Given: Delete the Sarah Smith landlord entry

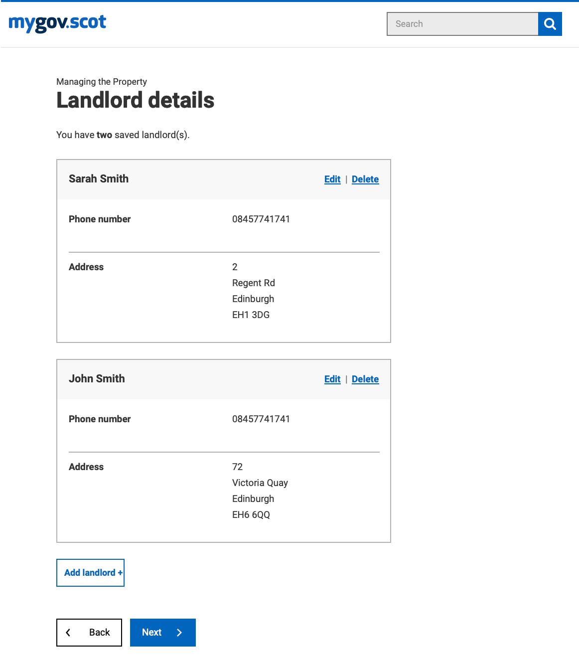Looking at the screenshot, I should (365, 179).
